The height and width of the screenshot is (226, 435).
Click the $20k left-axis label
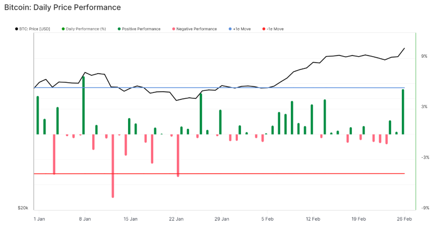[22, 208]
